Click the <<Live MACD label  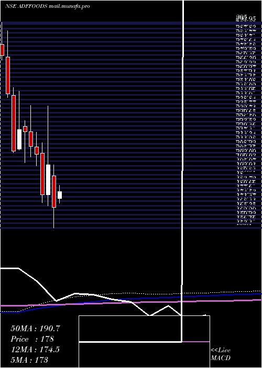click(221, 354)
